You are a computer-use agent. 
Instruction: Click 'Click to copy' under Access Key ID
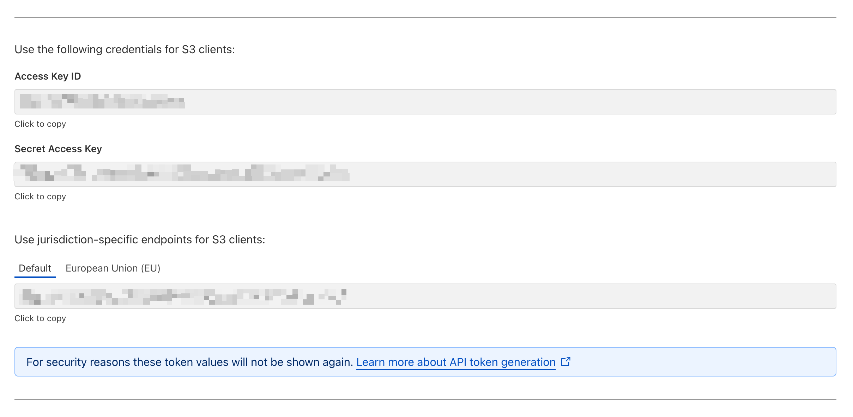point(41,124)
